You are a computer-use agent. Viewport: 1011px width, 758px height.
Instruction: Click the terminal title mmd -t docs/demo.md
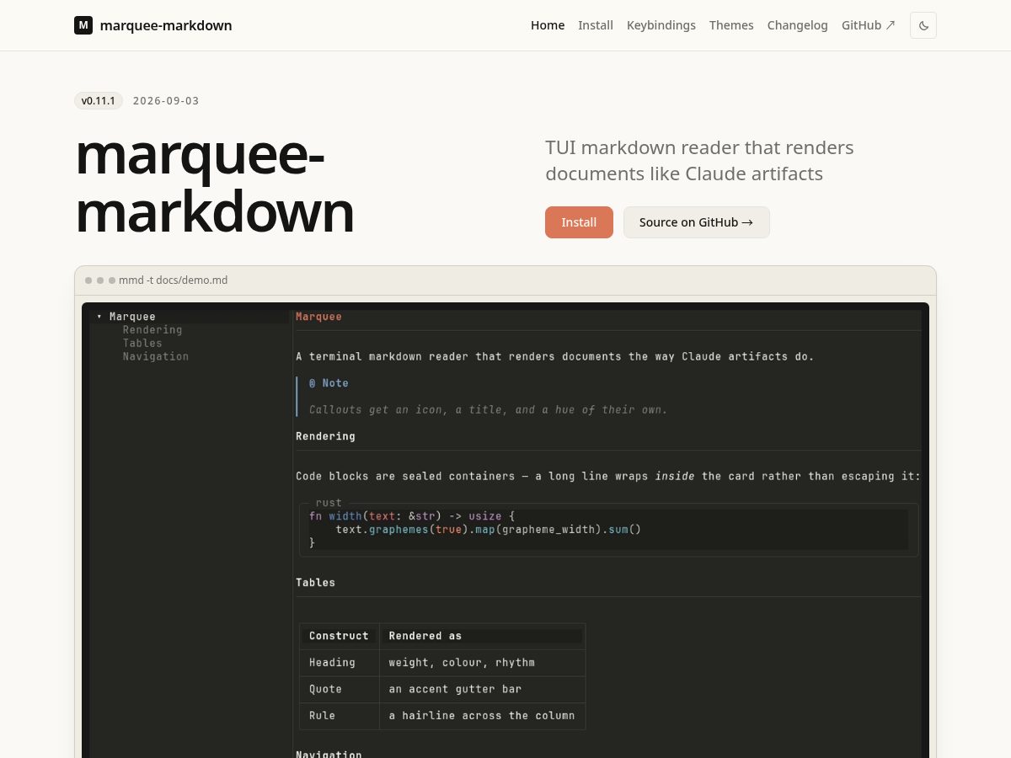point(174,280)
